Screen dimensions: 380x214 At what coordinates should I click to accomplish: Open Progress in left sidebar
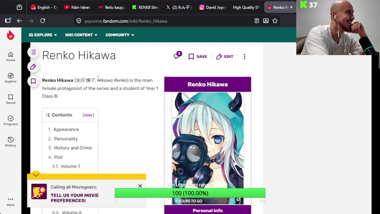[10, 121]
